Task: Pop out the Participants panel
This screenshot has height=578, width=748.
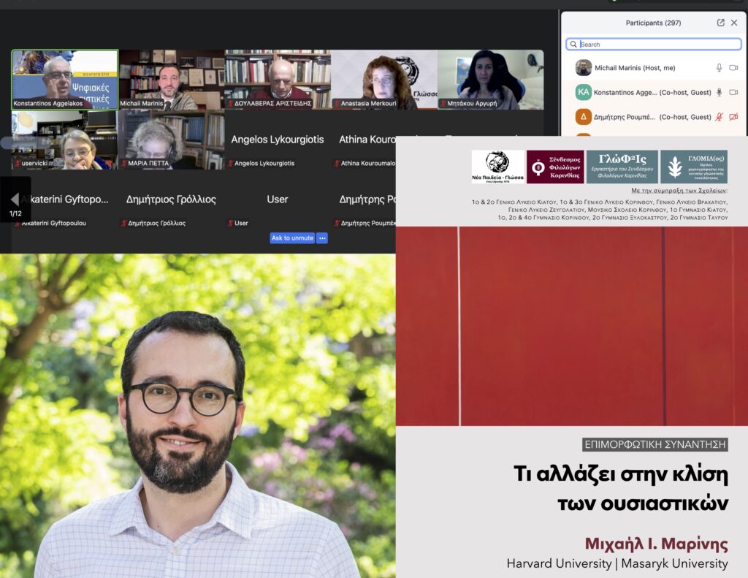Action: [x=720, y=23]
